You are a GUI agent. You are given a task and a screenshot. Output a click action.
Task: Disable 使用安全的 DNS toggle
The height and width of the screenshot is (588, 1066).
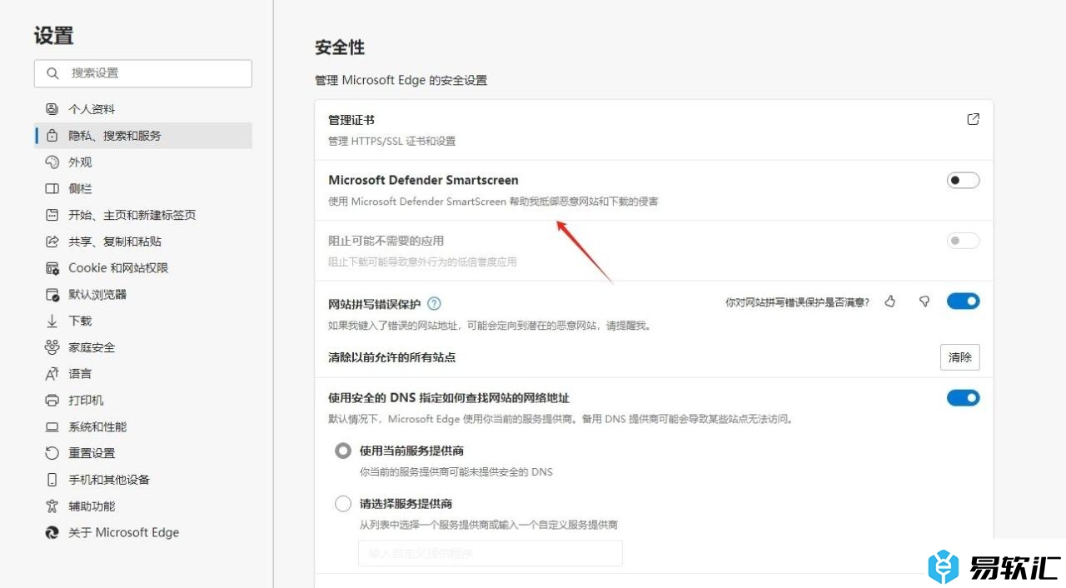click(963, 398)
